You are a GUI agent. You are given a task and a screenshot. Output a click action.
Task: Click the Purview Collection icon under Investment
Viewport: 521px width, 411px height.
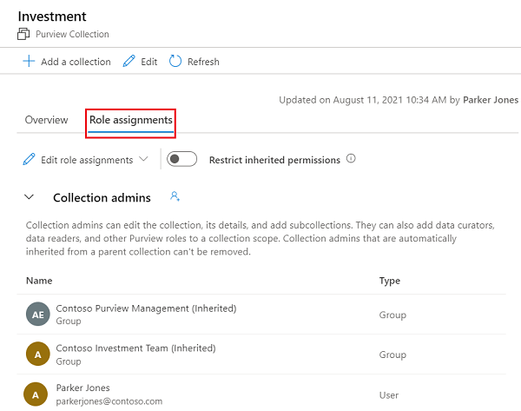pyautogui.click(x=23, y=34)
